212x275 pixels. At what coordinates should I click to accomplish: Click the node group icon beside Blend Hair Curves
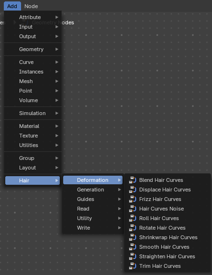tap(133, 180)
